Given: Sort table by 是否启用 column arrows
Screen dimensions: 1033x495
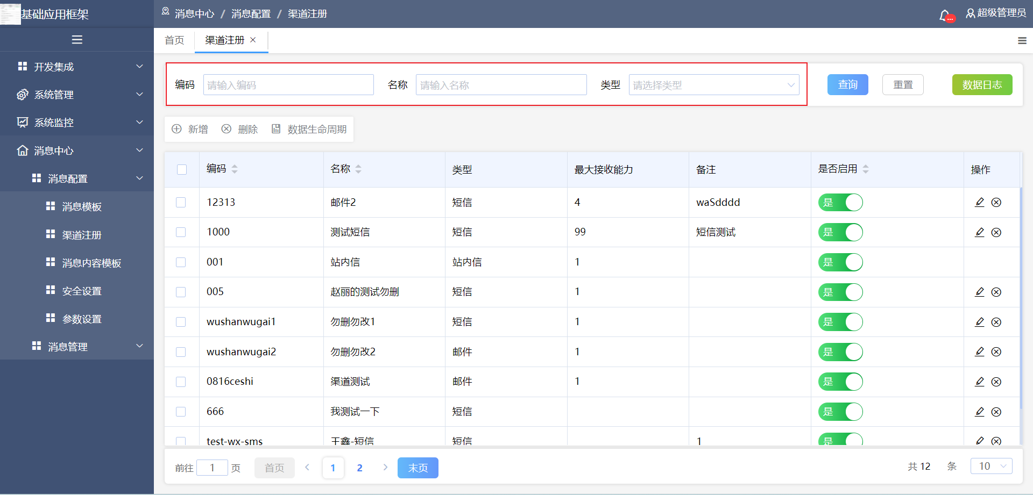Looking at the screenshot, I should coord(866,169).
